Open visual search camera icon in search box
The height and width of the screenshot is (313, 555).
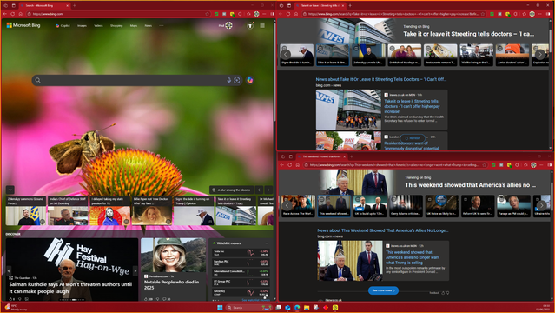tap(237, 81)
